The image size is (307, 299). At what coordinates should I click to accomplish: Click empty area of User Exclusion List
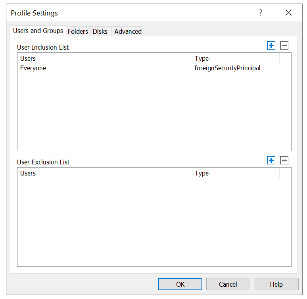[154, 222]
